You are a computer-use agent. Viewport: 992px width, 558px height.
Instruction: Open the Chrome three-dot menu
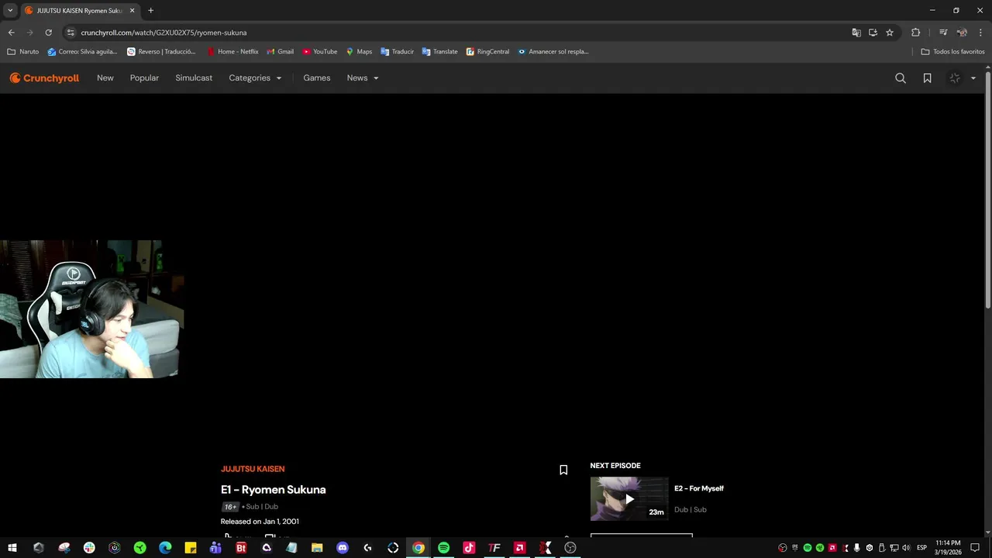pos(981,33)
